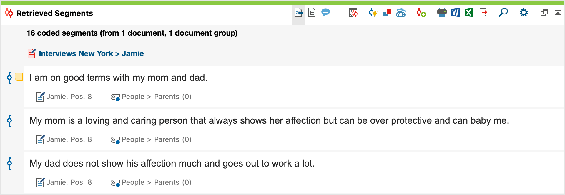Open the Interviews New York > Jamie link
This screenshot has height=195, width=565.
pos(91,53)
